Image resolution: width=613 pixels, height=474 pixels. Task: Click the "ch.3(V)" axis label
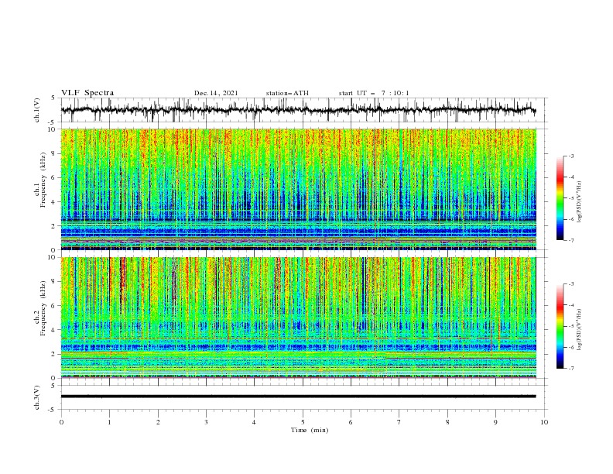pos(36,397)
